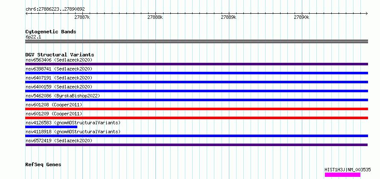Open the nsv4126583 (gnomADStructuralVariants) label
Image resolution: width=380 pixels, height=179 pixels.
(x=73, y=123)
